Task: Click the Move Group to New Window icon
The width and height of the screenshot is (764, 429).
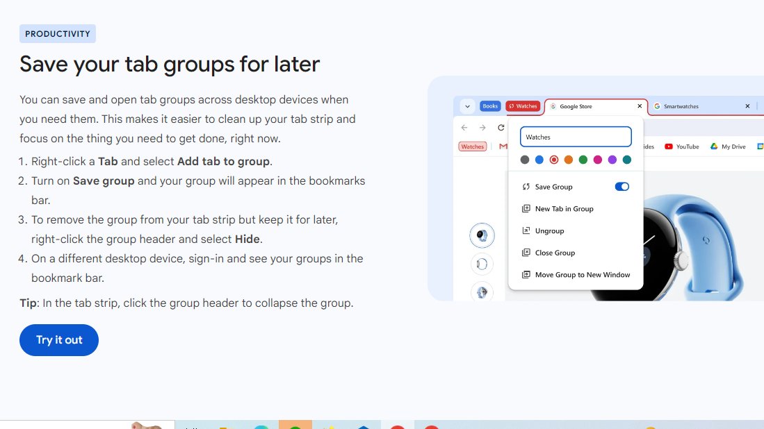Action: (x=526, y=274)
